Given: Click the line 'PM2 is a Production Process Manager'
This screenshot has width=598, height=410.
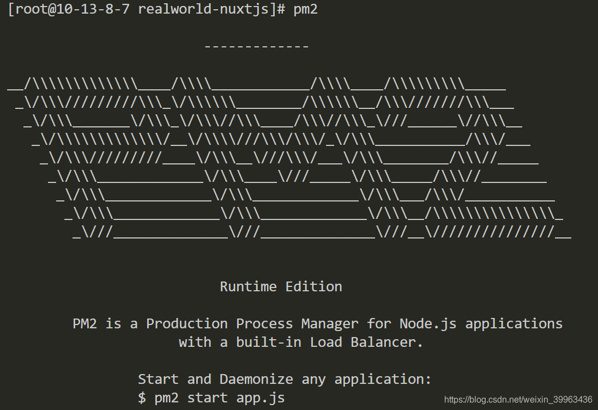Looking at the screenshot, I should [x=317, y=324].
